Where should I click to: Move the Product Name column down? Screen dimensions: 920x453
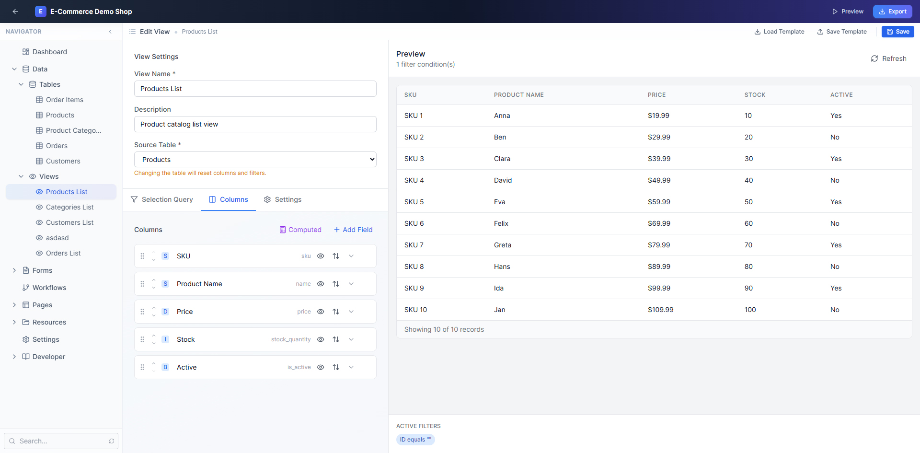pos(154,287)
